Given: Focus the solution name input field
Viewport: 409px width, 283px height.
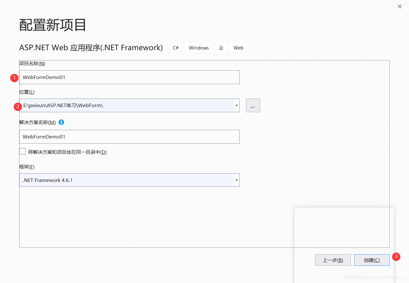Looking at the screenshot, I should [x=129, y=137].
